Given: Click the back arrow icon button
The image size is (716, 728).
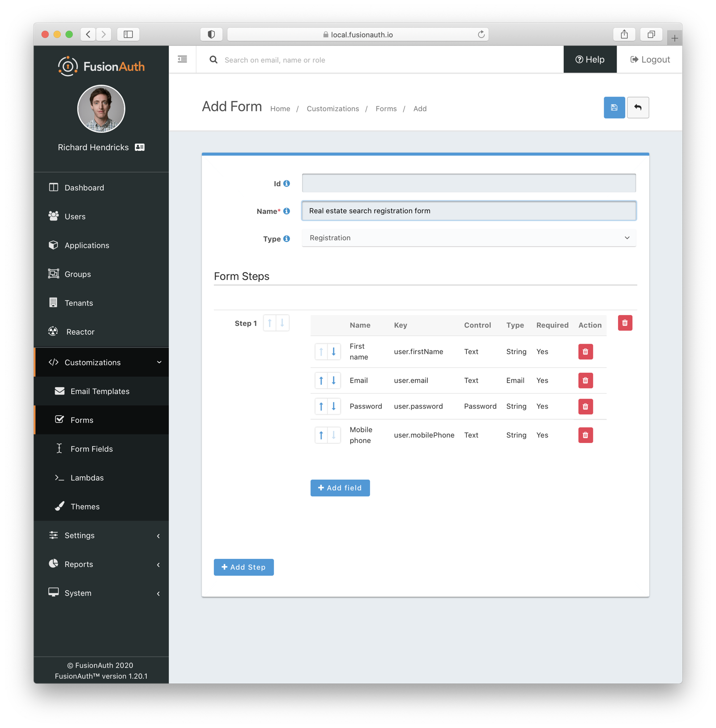Looking at the screenshot, I should [638, 108].
